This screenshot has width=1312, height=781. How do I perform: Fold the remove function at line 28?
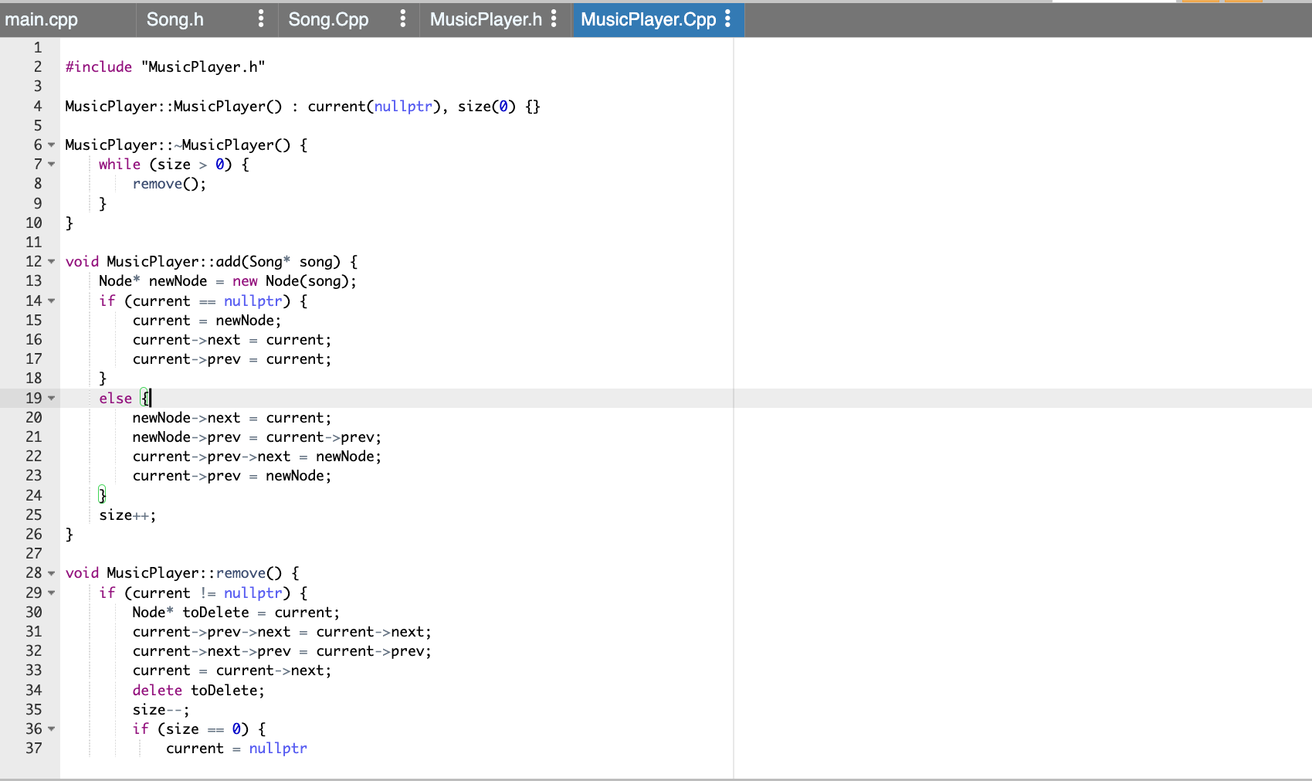[50, 572]
